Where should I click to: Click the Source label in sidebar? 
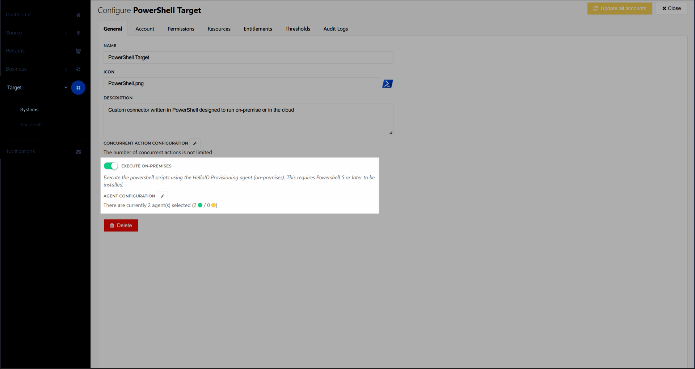pos(14,33)
